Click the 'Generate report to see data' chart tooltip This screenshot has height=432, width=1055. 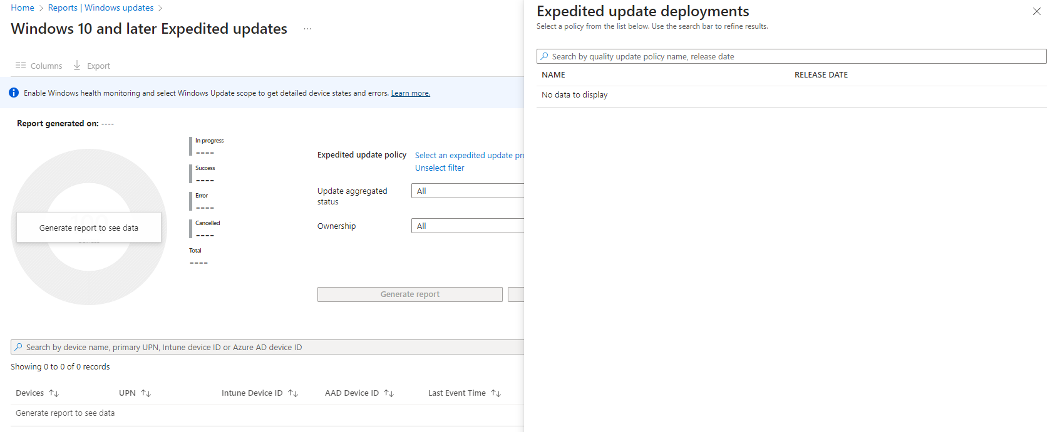89,228
